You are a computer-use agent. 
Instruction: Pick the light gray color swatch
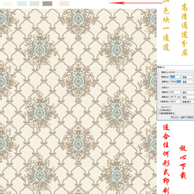click(34, 4)
